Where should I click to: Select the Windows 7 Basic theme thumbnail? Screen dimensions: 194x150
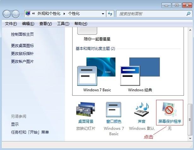tap(97, 71)
